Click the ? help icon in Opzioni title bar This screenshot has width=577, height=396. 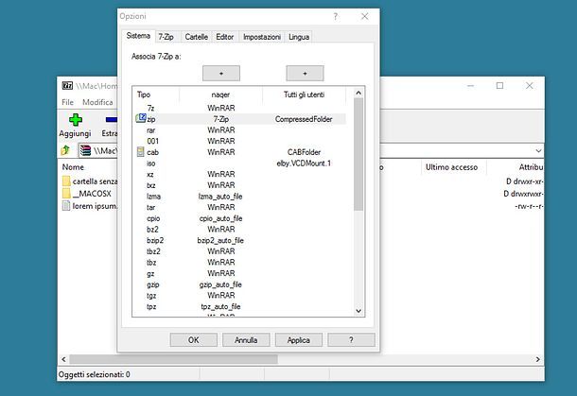[x=335, y=17]
